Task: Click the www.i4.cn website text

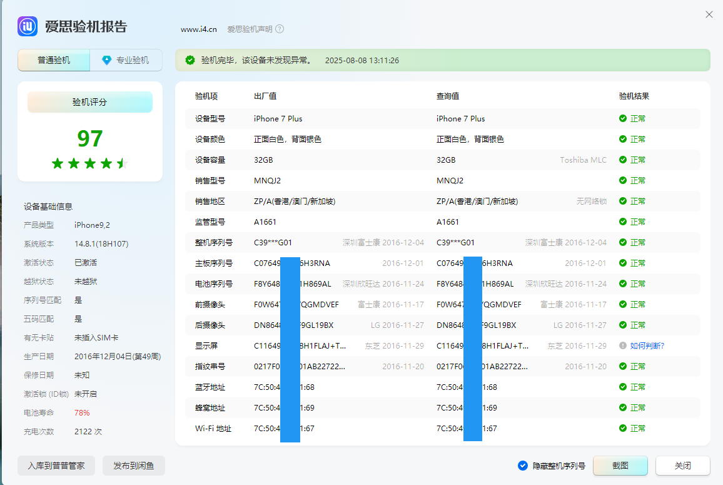Action: coord(199,29)
